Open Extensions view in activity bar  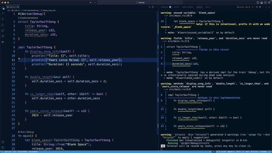tap(3, 31)
